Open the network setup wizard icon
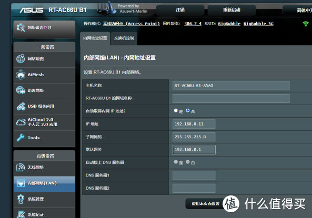The width and height of the screenshot is (312, 218). click(x=21, y=28)
